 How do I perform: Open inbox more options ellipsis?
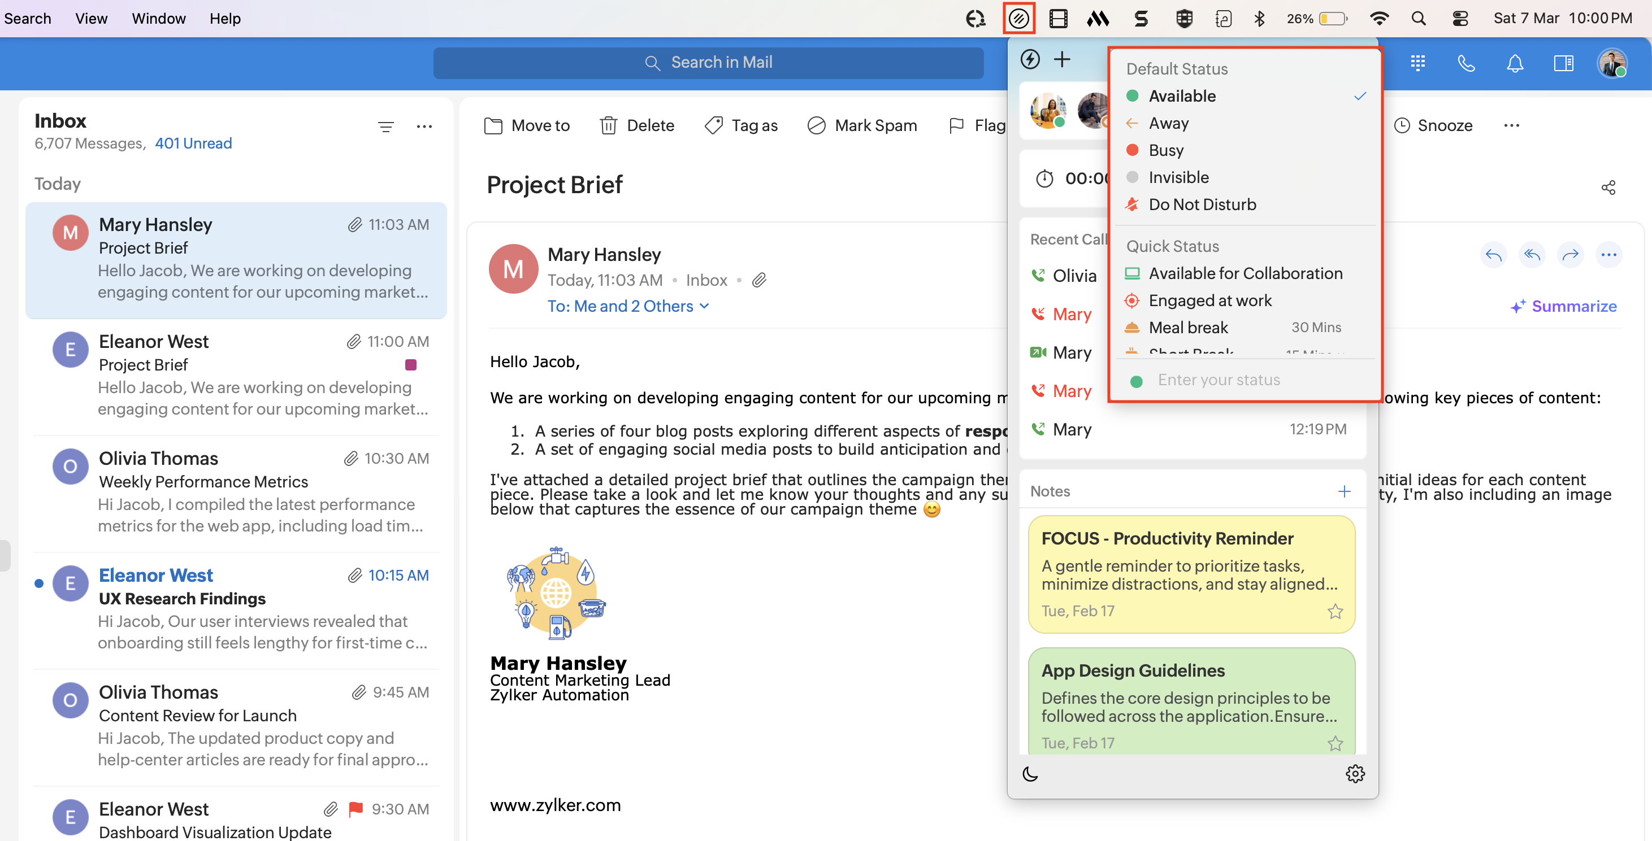click(424, 127)
